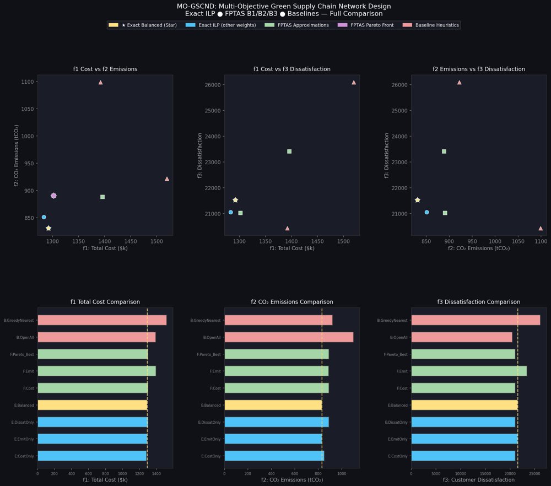Click the pink Baseline Heuristics legend swatch
The width and height of the screenshot is (551, 486).
click(x=407, y=25)
